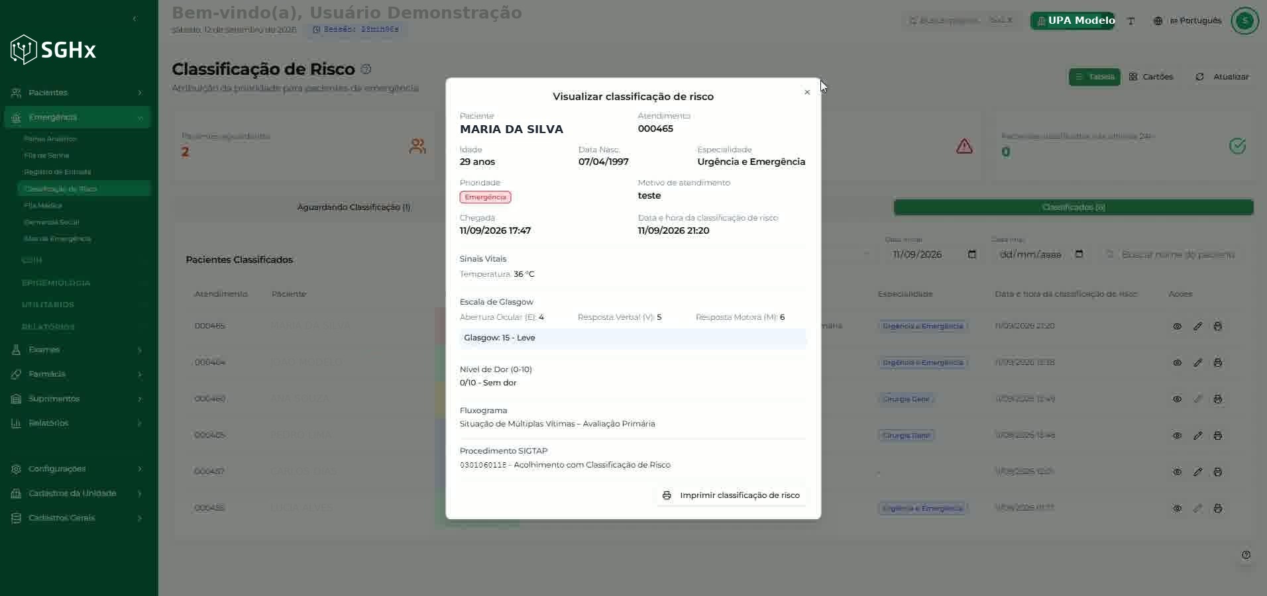
Task: Open the font size adjustment icon
Action: pyautogui.click(x=1131, y=21)
